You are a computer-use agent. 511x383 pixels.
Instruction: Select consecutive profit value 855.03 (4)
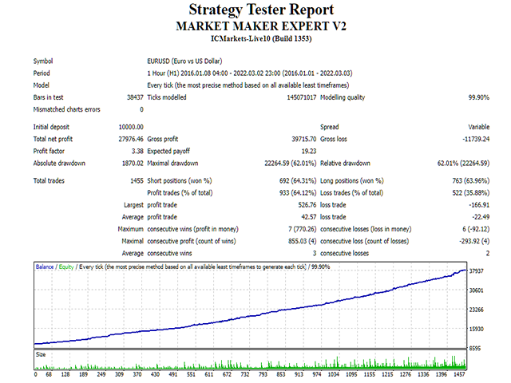303,241
